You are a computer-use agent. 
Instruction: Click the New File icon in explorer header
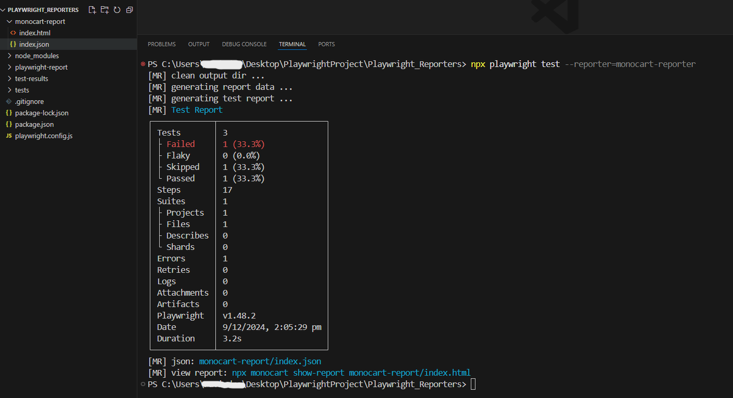92,10
